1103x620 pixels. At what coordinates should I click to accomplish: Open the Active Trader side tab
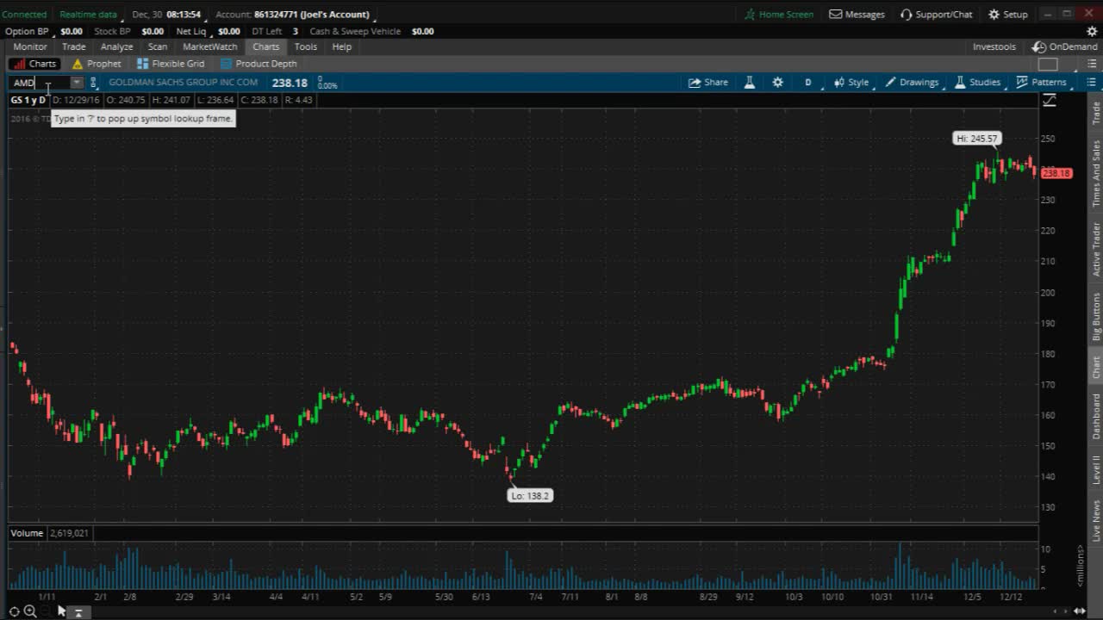[x=1096, y=249]
